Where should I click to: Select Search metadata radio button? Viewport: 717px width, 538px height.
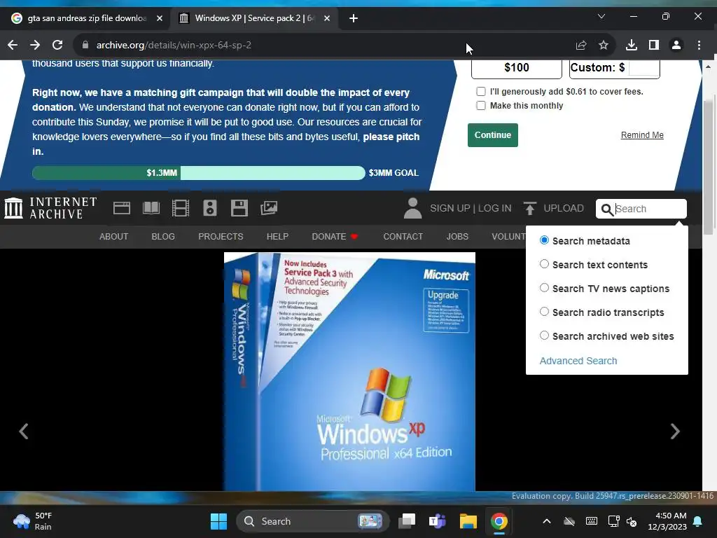[544, 240]
